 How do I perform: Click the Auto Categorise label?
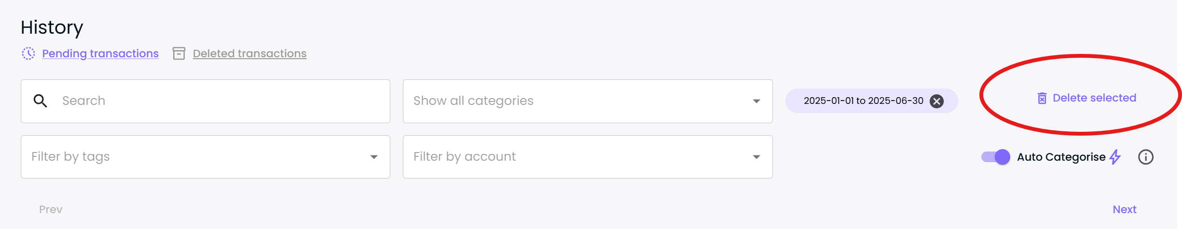[1061, 157]
